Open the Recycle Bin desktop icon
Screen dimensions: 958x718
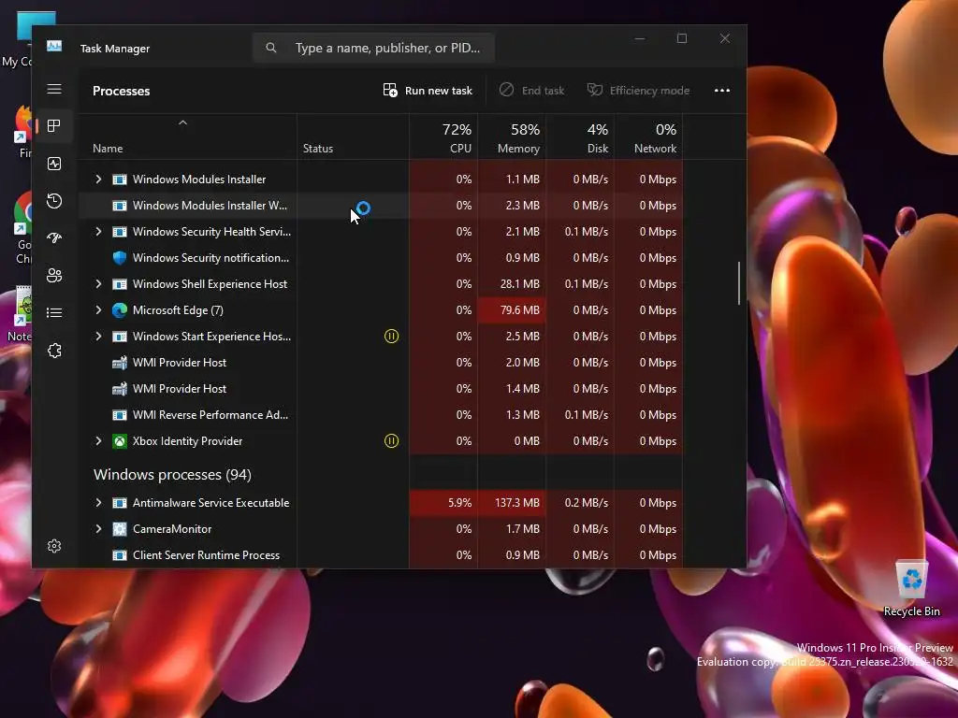[911, 589]
